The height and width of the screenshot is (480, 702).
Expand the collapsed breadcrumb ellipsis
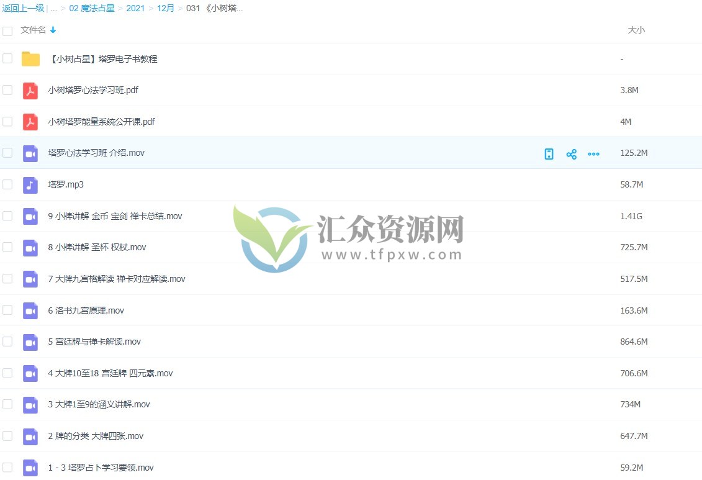coord(53,8)
